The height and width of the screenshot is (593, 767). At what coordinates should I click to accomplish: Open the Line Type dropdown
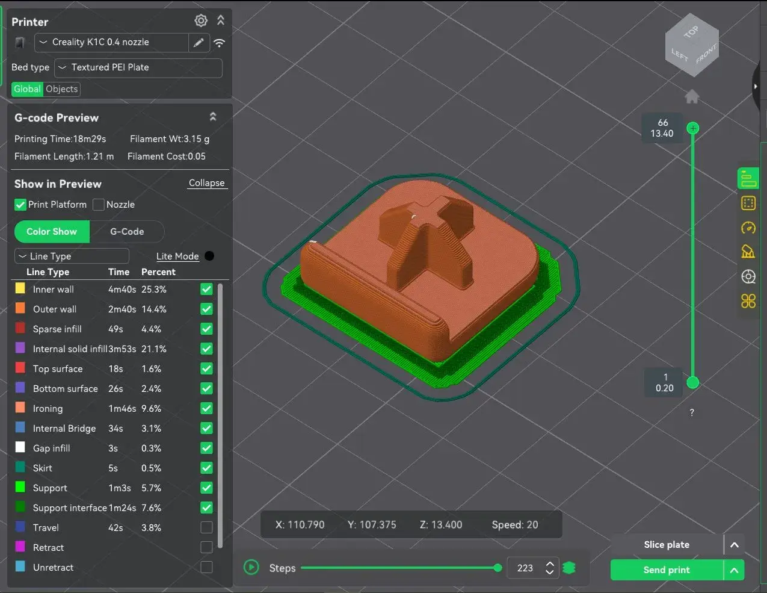pyautogui.click(x=72, y=256)
